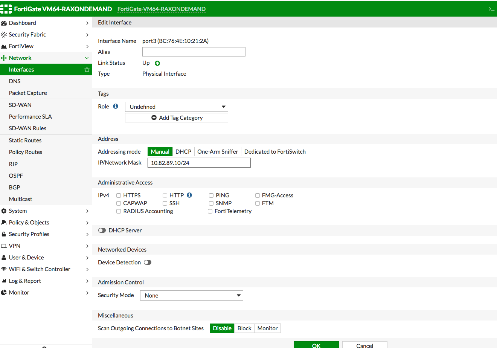The height and width of the screenshot is (348, 497).
Task: Check the RADIUS Accounting checkbox
Action: click(x=119, y=211)
